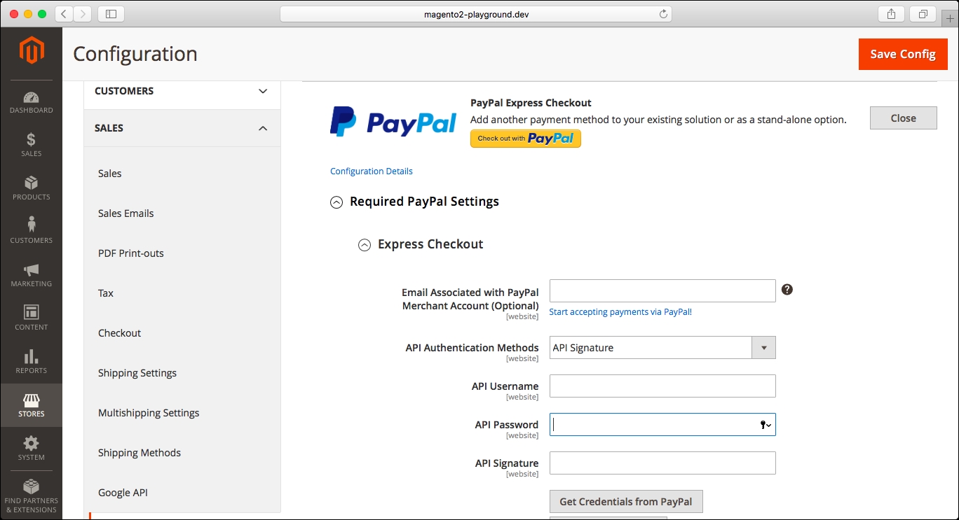This screenshot has height=520, width=959.
Task: Click the Safari address bar
Action: (475, 14)
